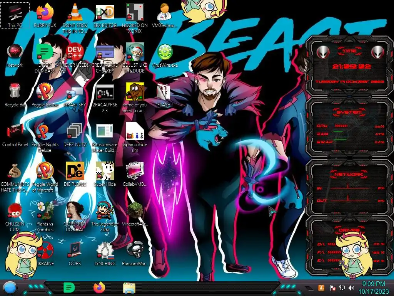Open the money bag shortcut

[15, 177]
